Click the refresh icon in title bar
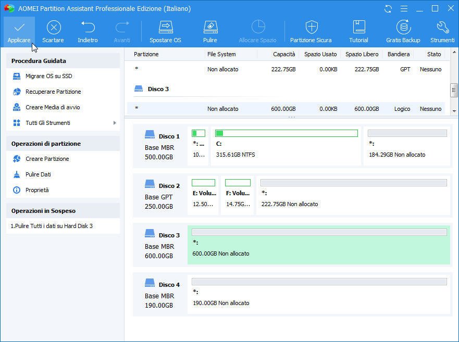This screenshot has width=459, height=342. point(388,9)
